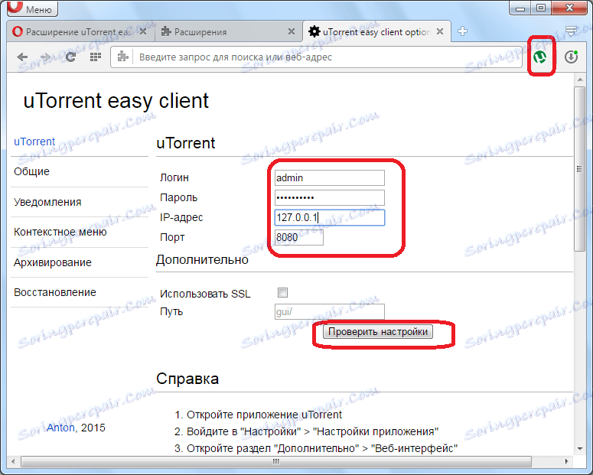Close the 'Расширения' tab
This screenshot has height=475, width=593.
[292, 31]
